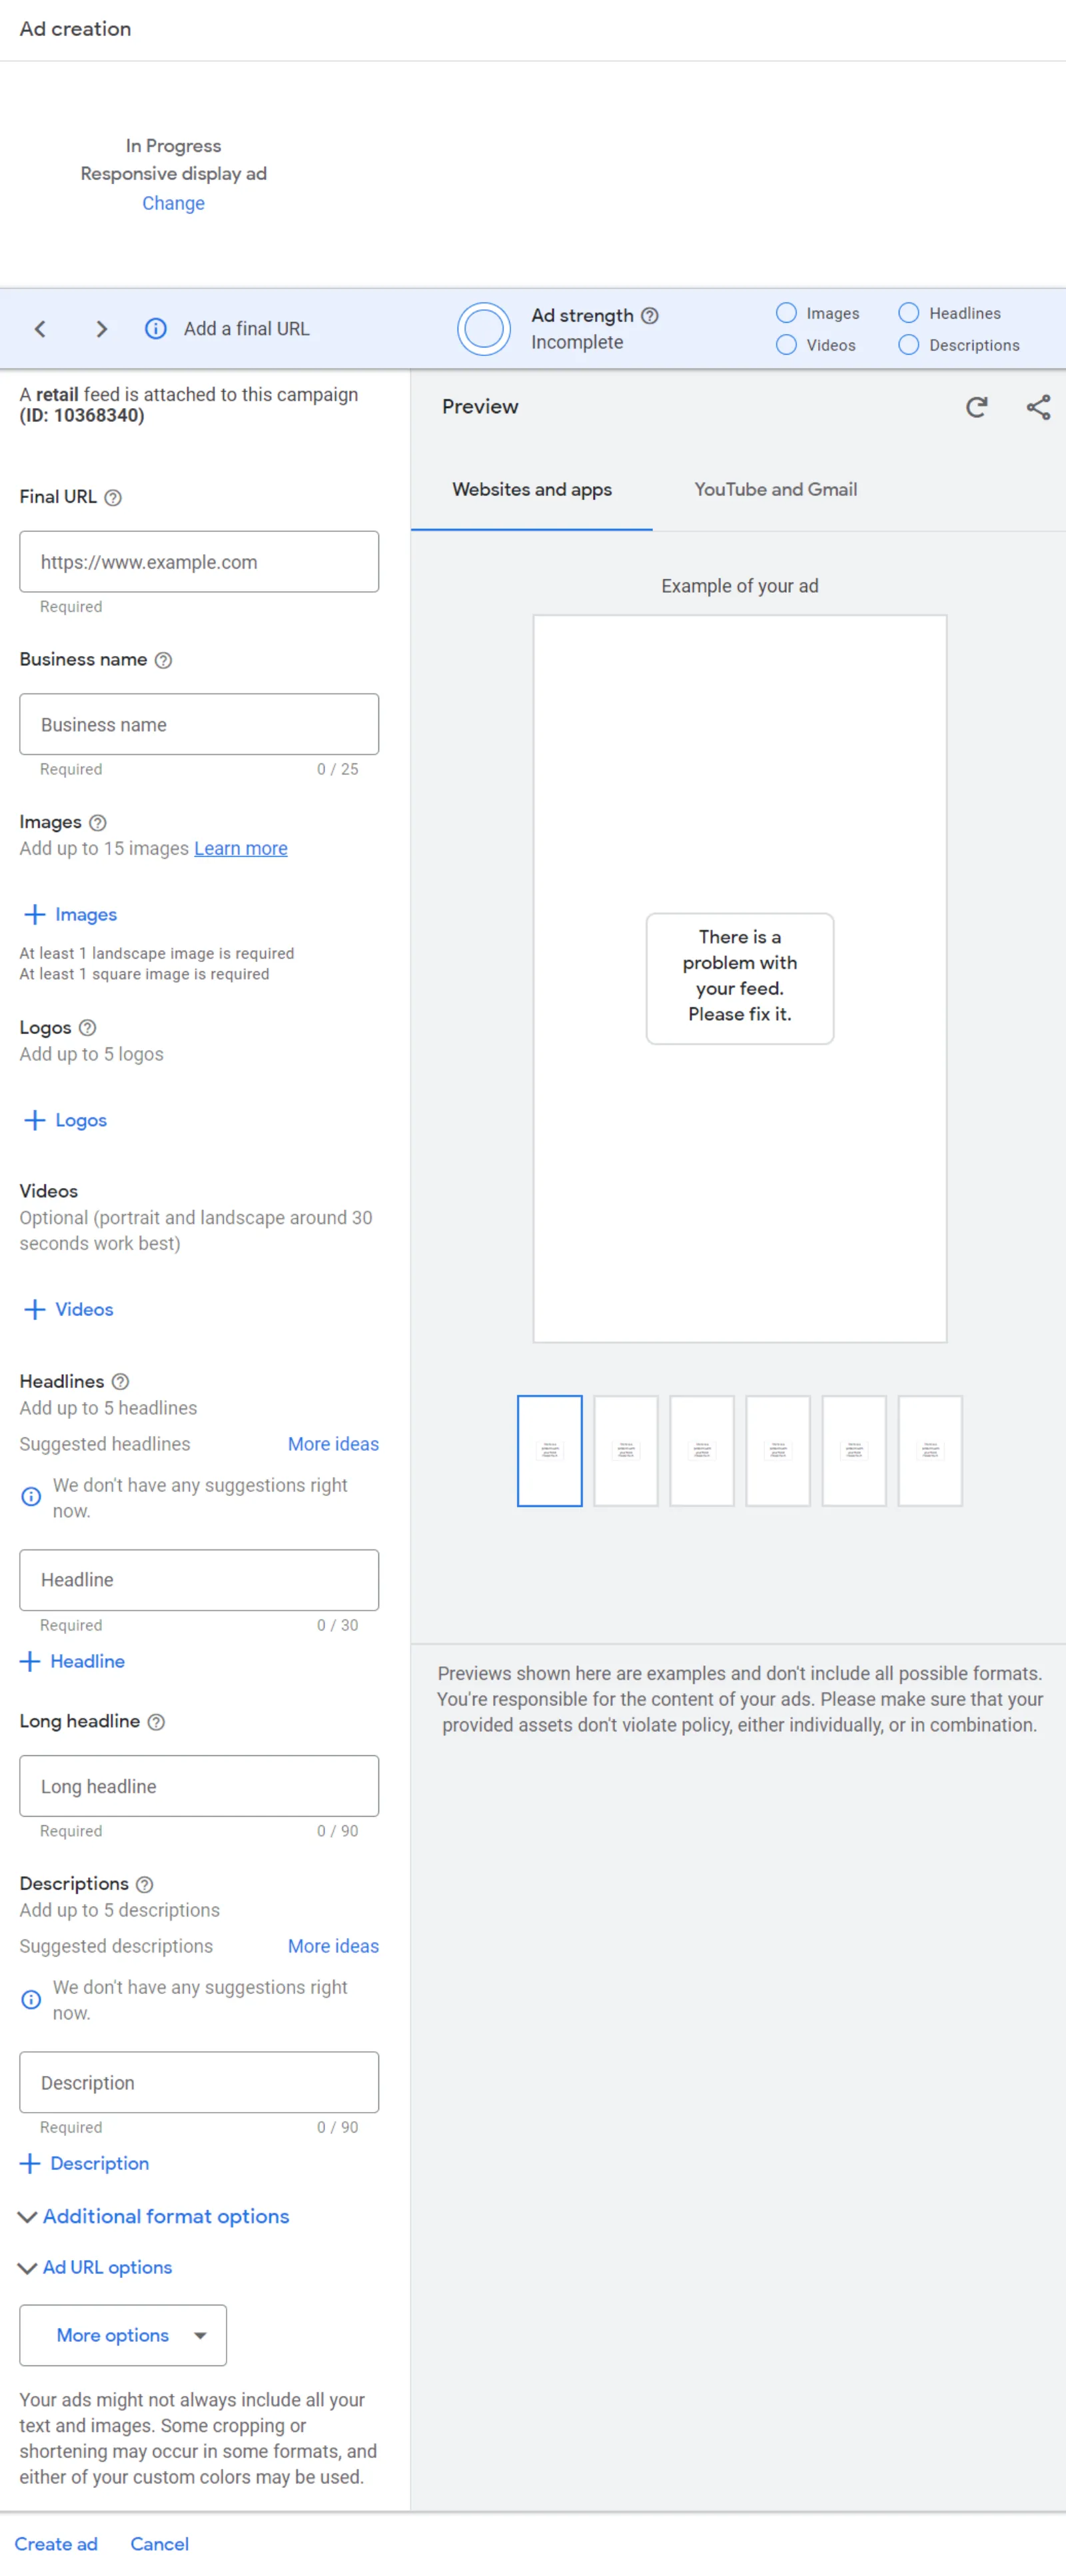Refresh the ad preview
The width and height of the screenshot is (1066, 2576).
pos(976,407)
